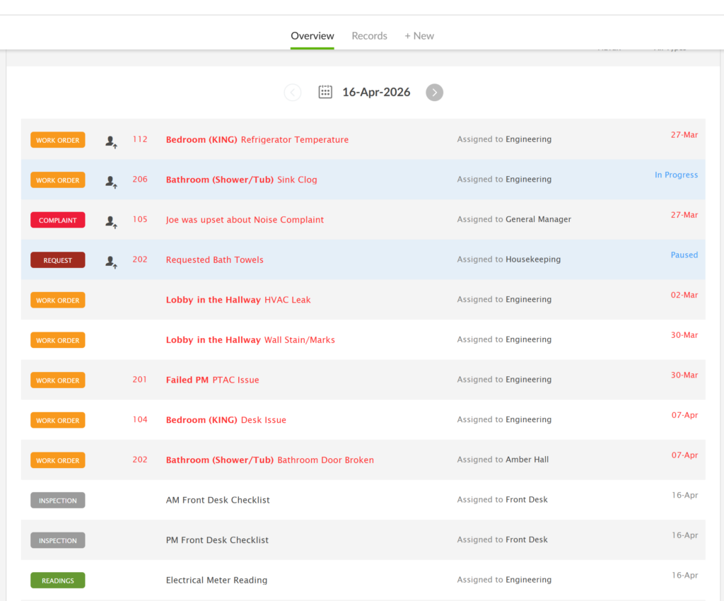The width and height of the screenshot is (724, 601).
Task: Click the READINGS badge for Electrical Meter
Action: 58,580
